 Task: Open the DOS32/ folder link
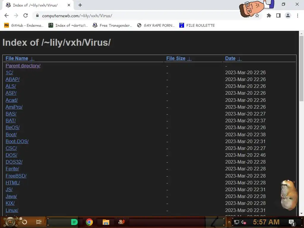click(14, 162)
